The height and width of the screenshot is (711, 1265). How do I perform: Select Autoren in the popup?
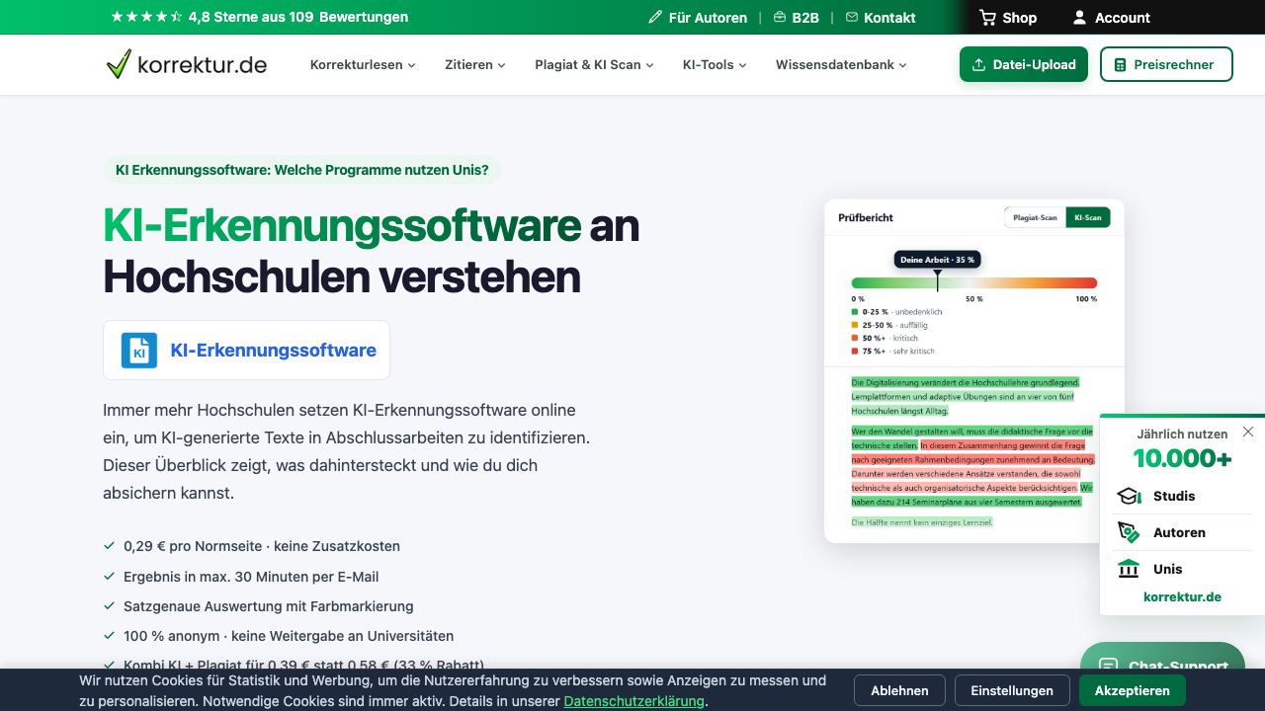1182,532
